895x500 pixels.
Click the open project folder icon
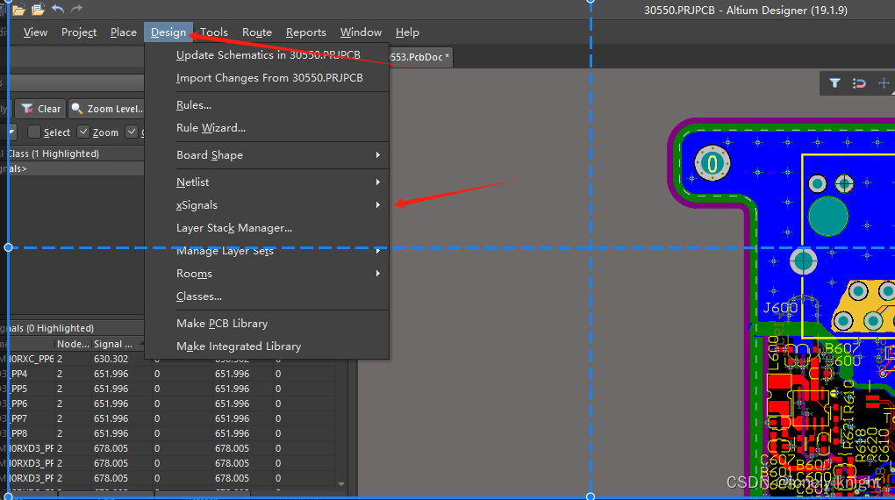pos(39,9)
